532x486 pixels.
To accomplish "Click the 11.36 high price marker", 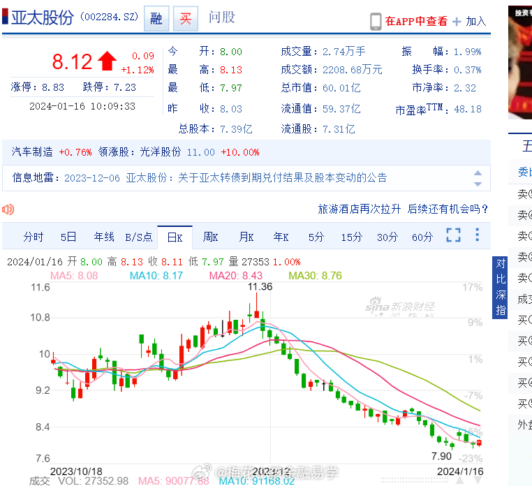I will (x=260, y=287).
